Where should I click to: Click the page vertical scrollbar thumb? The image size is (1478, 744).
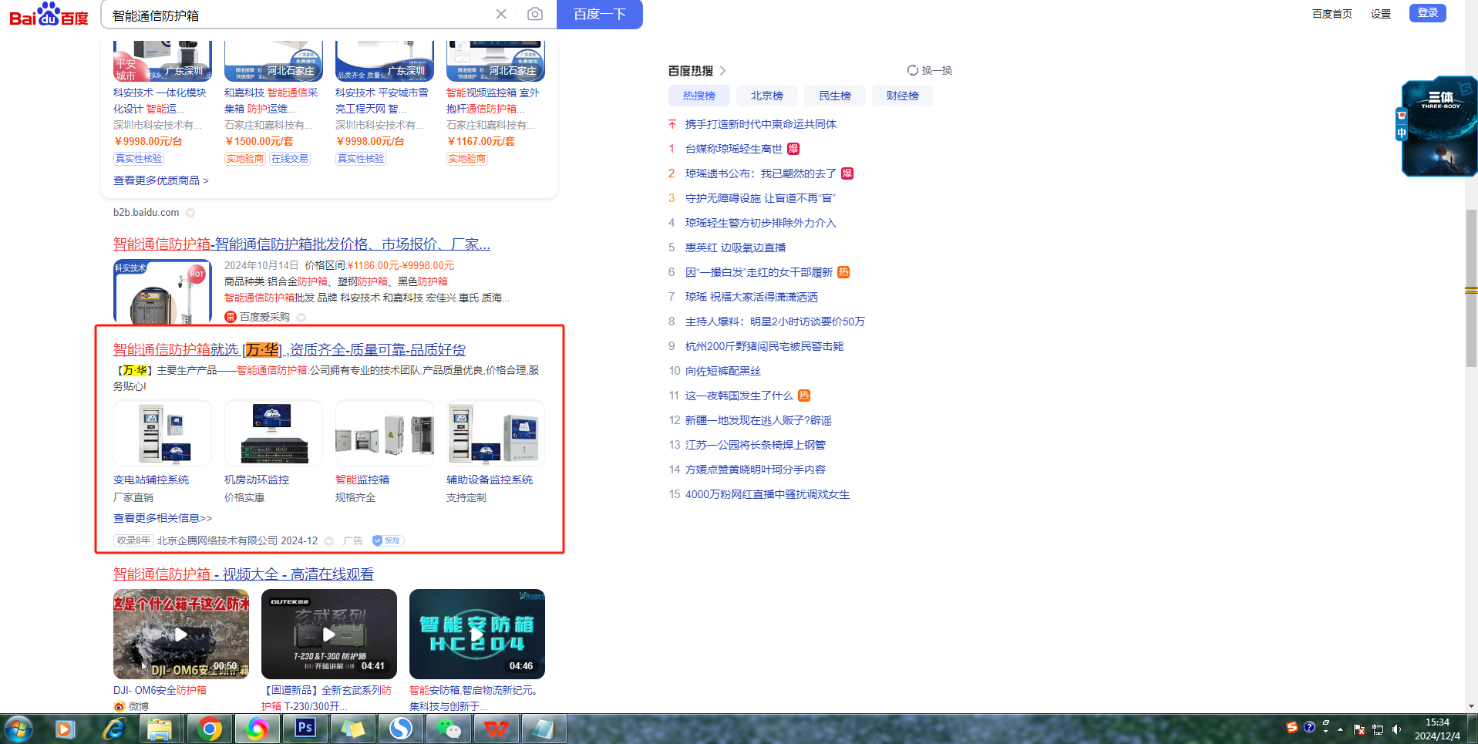tap(1471, 288)
